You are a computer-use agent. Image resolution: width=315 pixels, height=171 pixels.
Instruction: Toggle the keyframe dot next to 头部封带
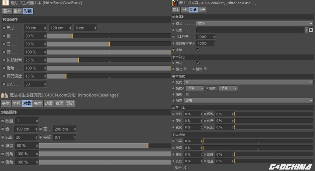tap(4, 60)
